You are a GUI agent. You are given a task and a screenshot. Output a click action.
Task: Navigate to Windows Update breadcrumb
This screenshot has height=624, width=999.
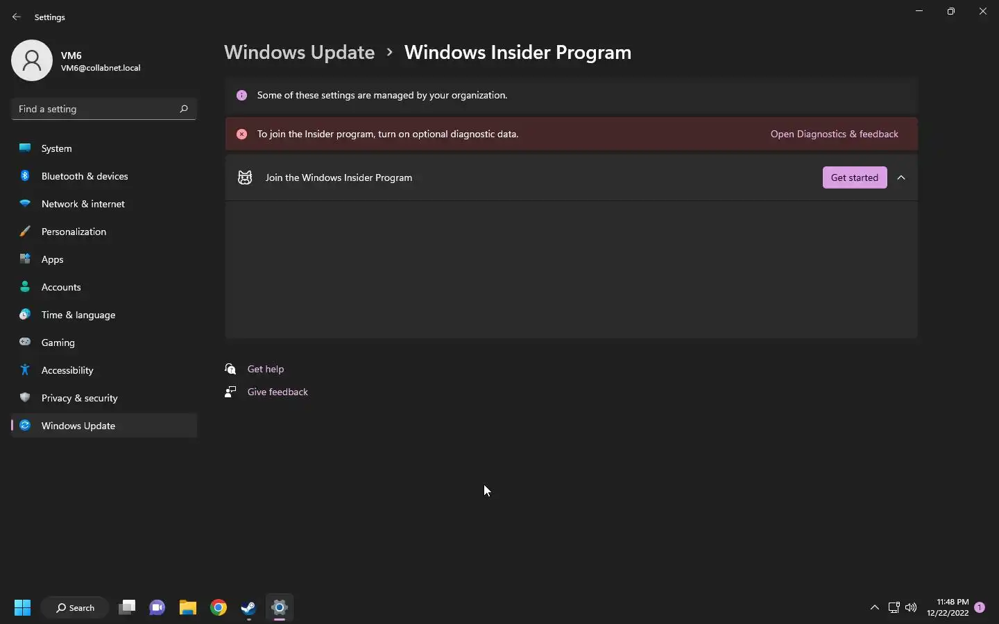point(299,53)
